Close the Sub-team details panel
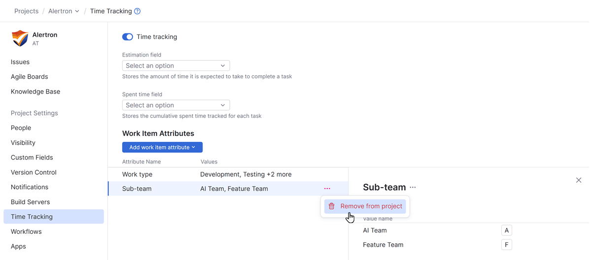This screenshot has height=260, width=591. pyautogui.click(x=579, y=180)
